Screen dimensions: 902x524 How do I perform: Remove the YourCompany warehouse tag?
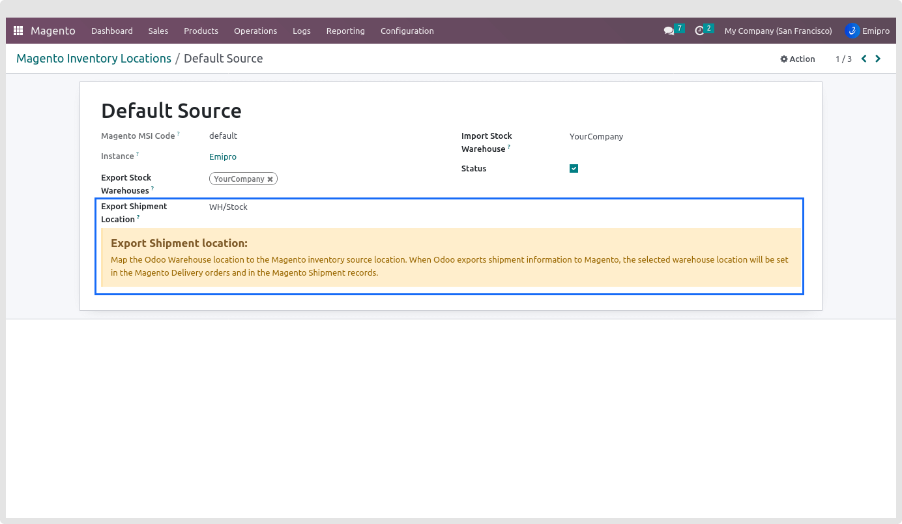point(270,179)
